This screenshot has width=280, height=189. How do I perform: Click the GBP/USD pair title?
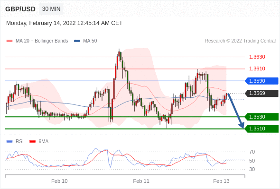(20, 9)
